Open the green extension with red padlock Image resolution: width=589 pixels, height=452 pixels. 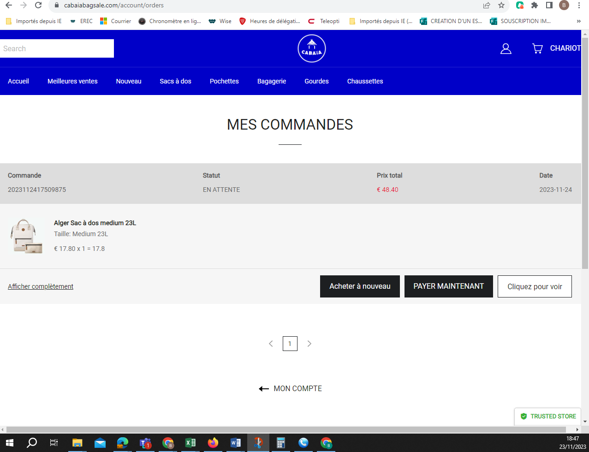[520, 6]
